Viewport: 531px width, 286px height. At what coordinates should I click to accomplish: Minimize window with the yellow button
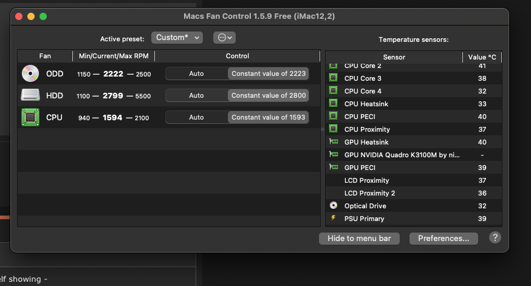click(x=31, y=16)
